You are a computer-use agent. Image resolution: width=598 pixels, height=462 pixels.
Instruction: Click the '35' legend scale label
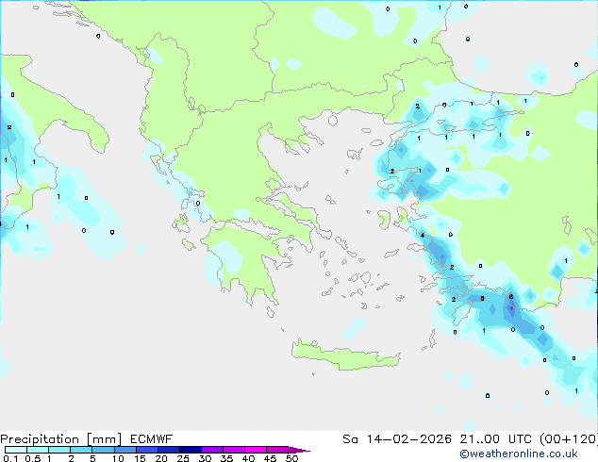pos(226,458)
